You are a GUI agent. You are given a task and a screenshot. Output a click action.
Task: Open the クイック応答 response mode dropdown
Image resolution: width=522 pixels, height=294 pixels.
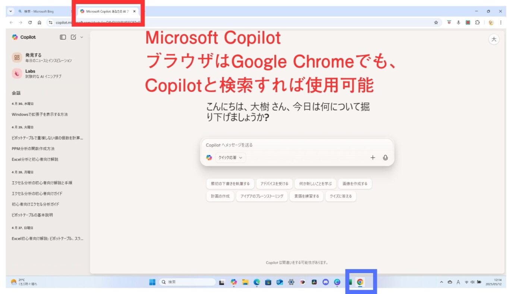[230, 158]
